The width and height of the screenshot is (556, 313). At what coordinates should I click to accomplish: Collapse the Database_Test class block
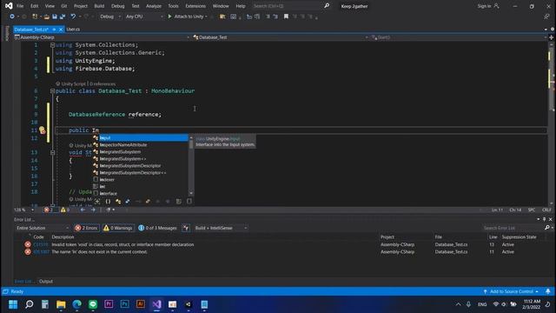52,91
